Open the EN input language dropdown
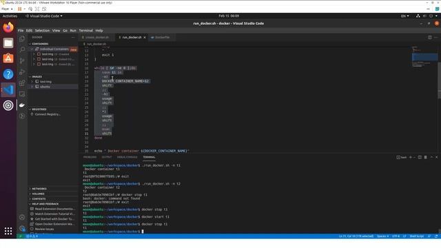This screenshot has height=248, width=441. coord(404,16)
